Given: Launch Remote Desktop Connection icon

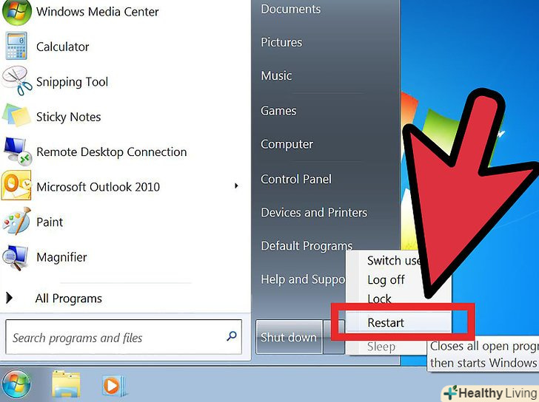Looking at the screenshot, I should click(x=17, y=151).
